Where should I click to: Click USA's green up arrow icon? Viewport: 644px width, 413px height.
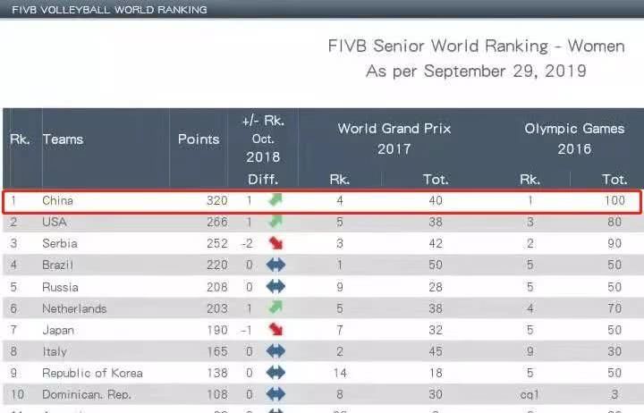(x=275, y=222)
